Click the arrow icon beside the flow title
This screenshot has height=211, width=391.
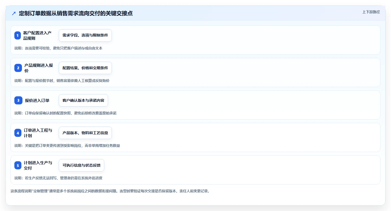pyautogui.click(x=14, y=14)
